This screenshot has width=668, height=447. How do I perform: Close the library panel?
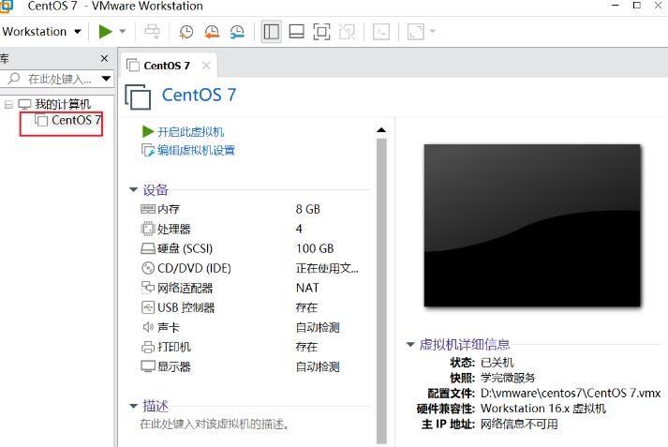(104, 58)
